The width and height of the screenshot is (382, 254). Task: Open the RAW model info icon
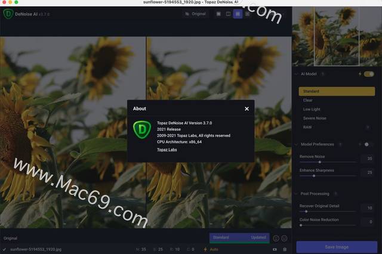368,127
